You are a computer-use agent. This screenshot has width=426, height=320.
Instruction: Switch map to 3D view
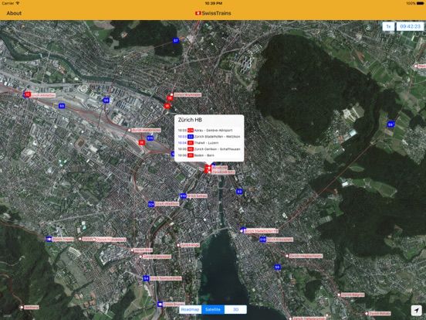click(x=235, y=309)
